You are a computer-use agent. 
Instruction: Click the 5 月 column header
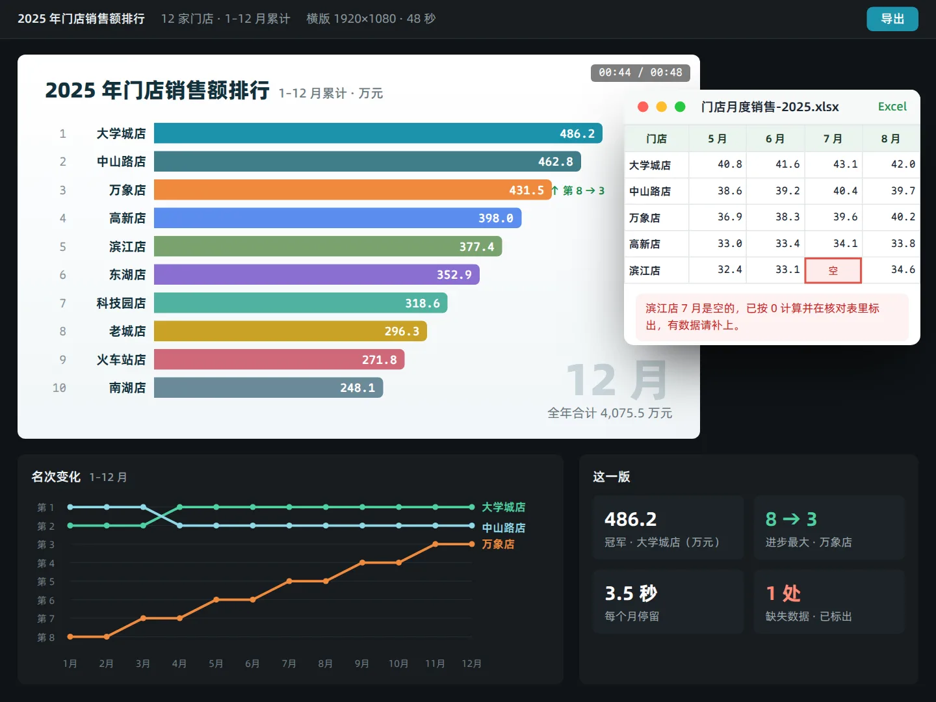point(718,138)
